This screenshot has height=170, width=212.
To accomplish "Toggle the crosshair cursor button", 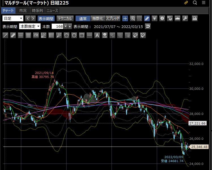I will tap(125, 18).
